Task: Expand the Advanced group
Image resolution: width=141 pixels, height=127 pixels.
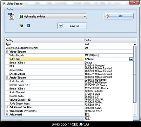Action: pyautogui.click(x=7, y=114)
